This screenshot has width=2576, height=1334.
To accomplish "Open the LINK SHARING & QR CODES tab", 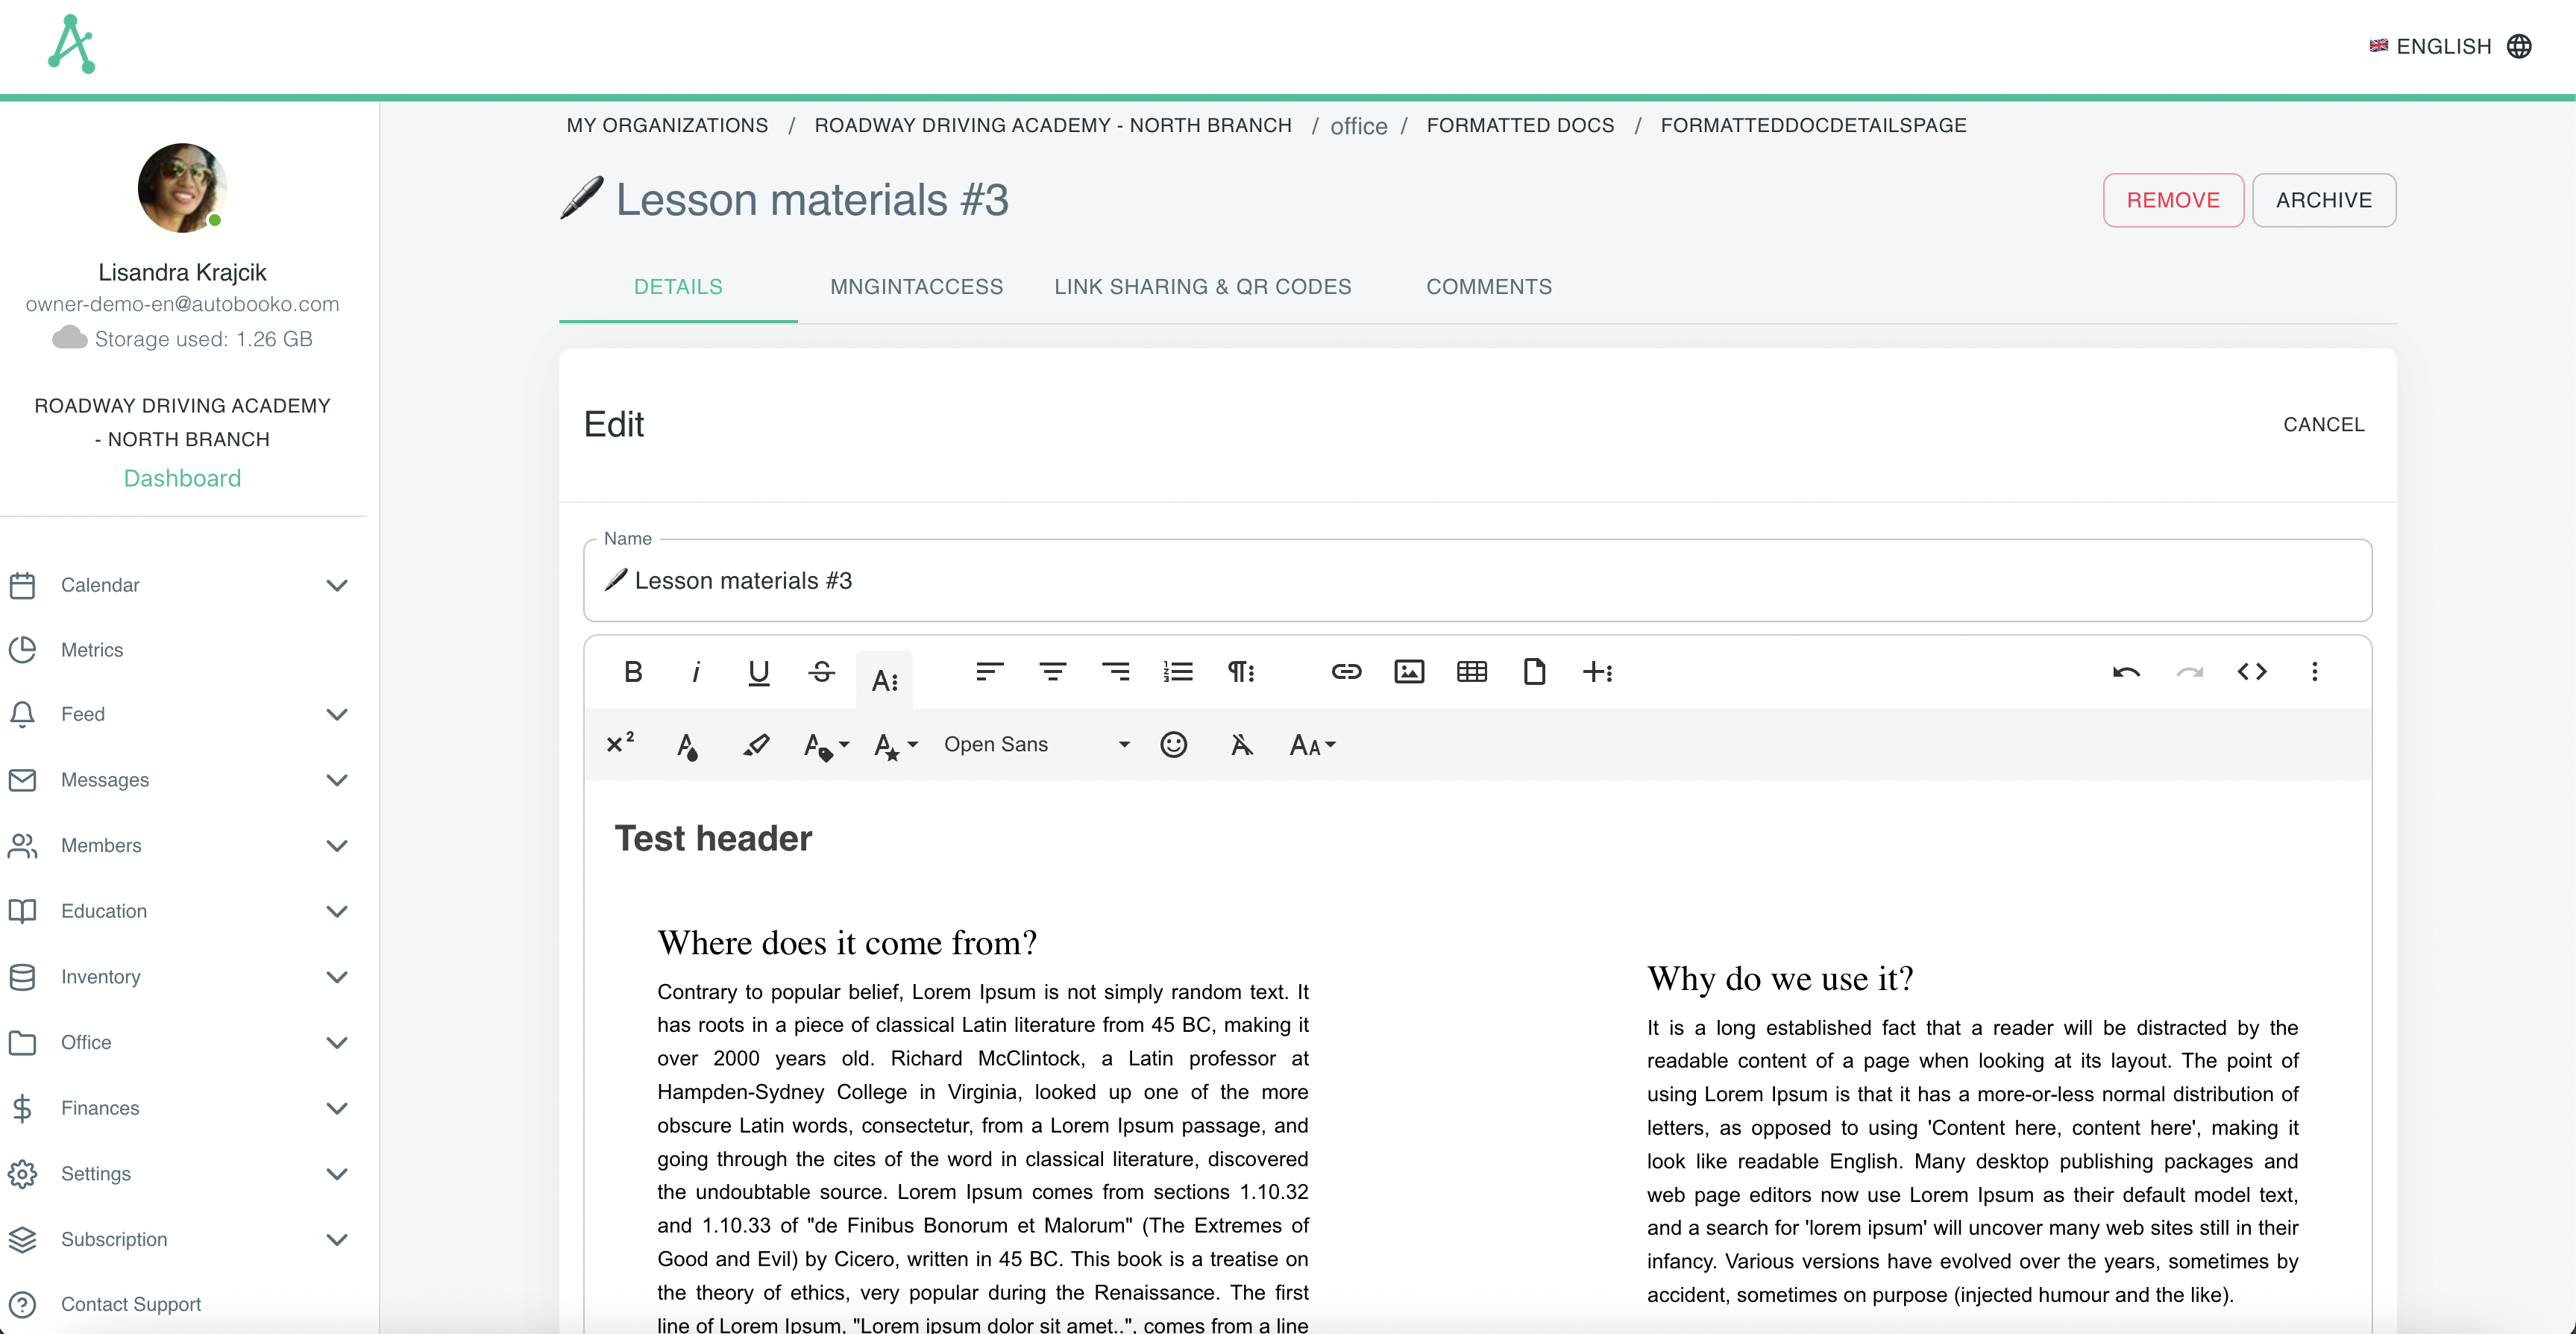I will (x=1202, y=286).
